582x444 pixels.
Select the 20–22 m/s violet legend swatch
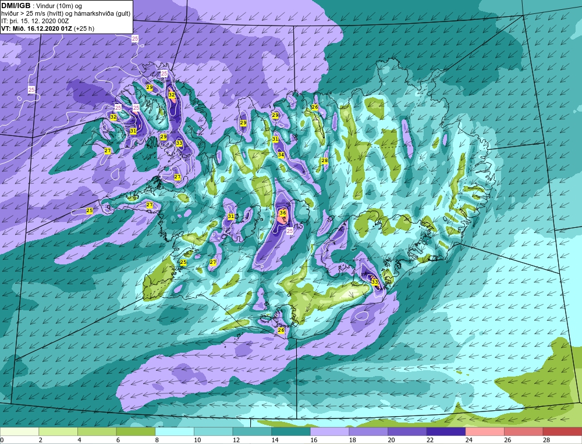(x=407, y=431)
